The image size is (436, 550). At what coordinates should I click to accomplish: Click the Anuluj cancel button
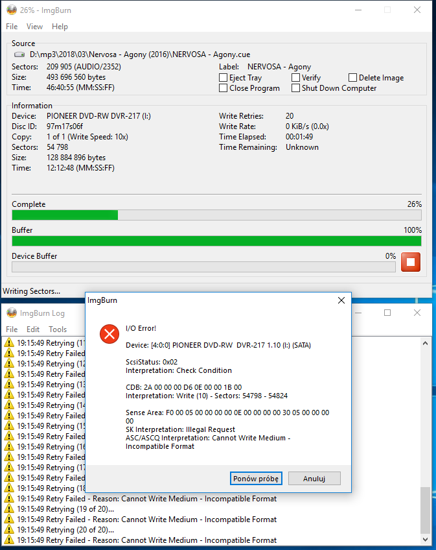click(x=314, y=479)
